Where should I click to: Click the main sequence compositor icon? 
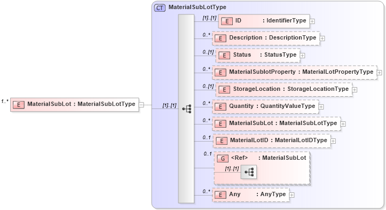(187, 108)
